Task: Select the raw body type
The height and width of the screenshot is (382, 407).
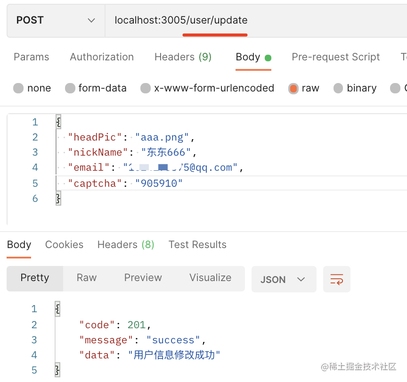Action: pos(304,88)
